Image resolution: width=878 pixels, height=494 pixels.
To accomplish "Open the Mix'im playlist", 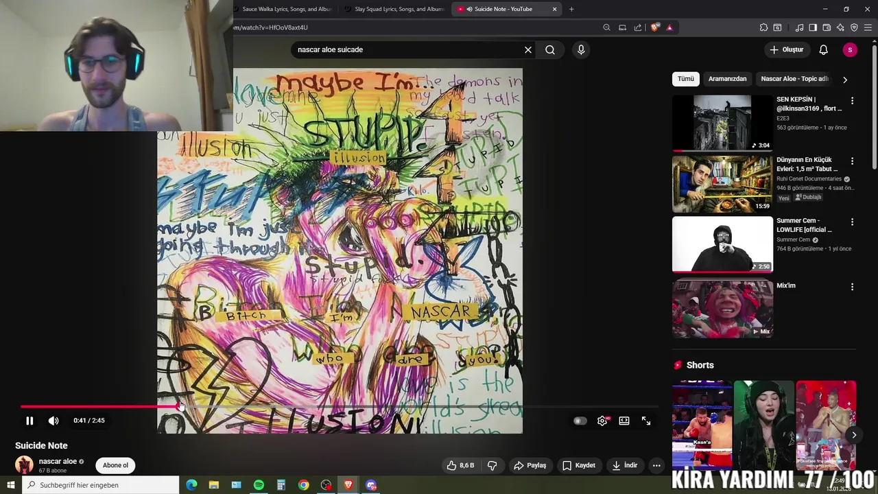I will tap(722, 309).
